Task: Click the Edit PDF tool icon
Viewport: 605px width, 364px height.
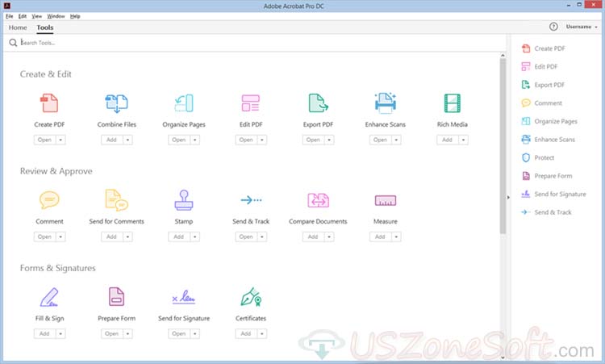Action: [251, 103]
